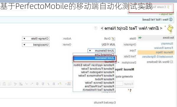The image size is (177, 107).
Task: Open the Formal Review section link
Action: [x=163, y=48]
